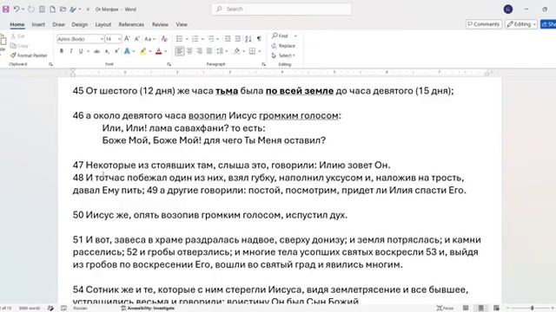Create a new blank document
556x312 pixels.
click(52, 10)
